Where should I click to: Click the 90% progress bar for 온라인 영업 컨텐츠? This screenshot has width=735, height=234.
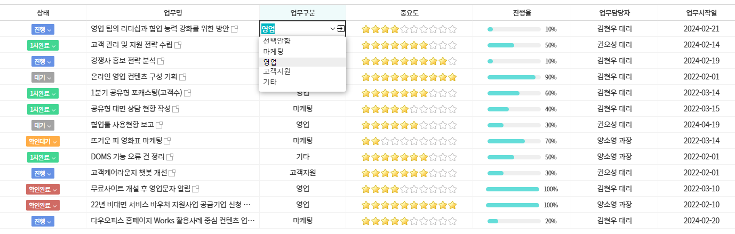(512, 77)
